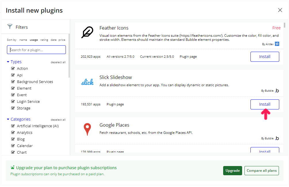This screenshot has width=289, height=187.
Task: Toggle the Storage type checkbox
Action: coord(13,108)
